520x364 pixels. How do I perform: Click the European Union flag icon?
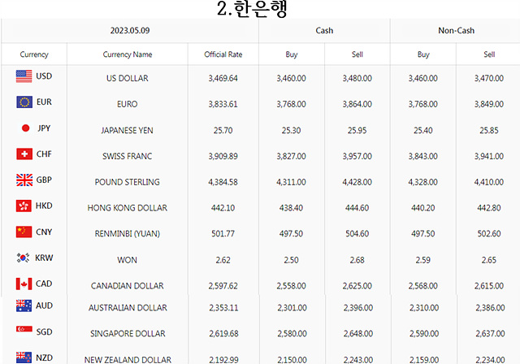[24, 102]
